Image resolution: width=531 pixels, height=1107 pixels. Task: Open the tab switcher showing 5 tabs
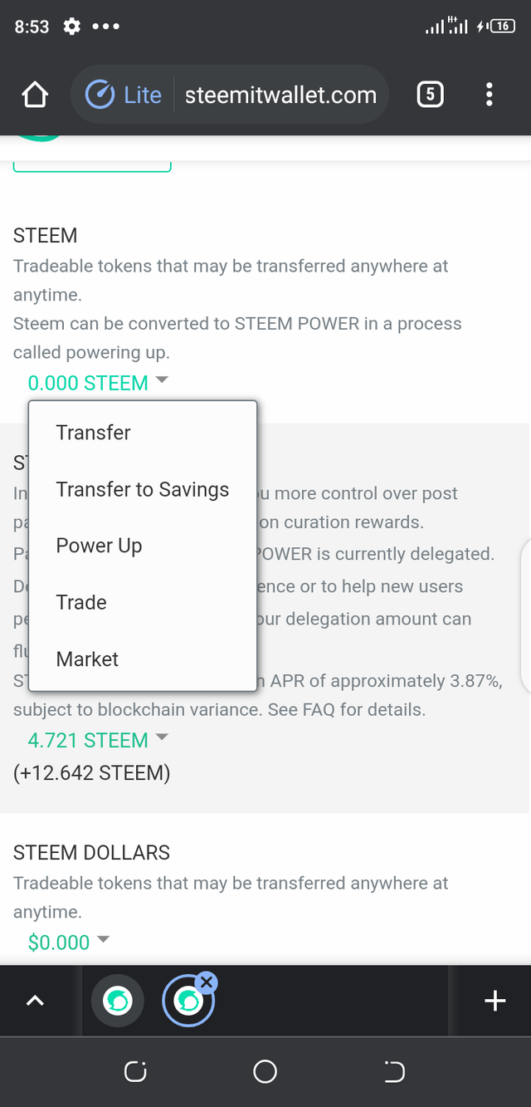[x=429, y=96]
